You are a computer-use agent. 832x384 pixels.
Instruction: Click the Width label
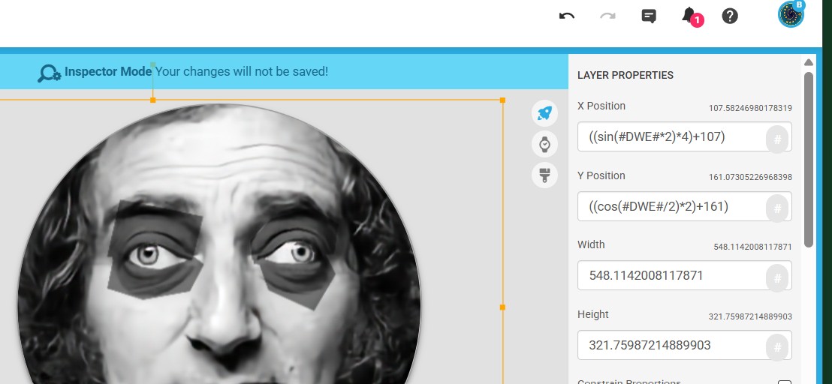[x=591, y=244]
